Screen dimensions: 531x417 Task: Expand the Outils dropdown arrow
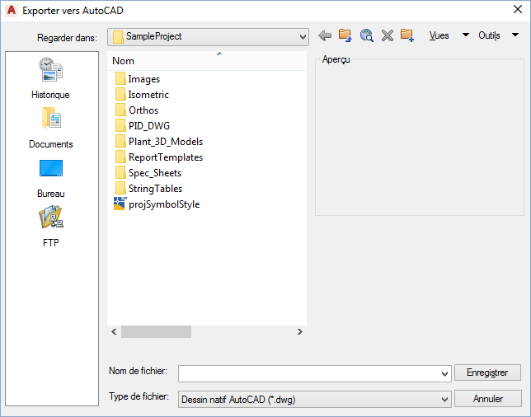point(515,35)
